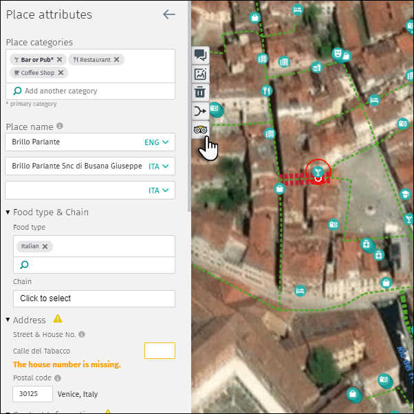Screen dimensions: 414x414
Task: Select the camera marker near the square
Action: tap(334, 224)
